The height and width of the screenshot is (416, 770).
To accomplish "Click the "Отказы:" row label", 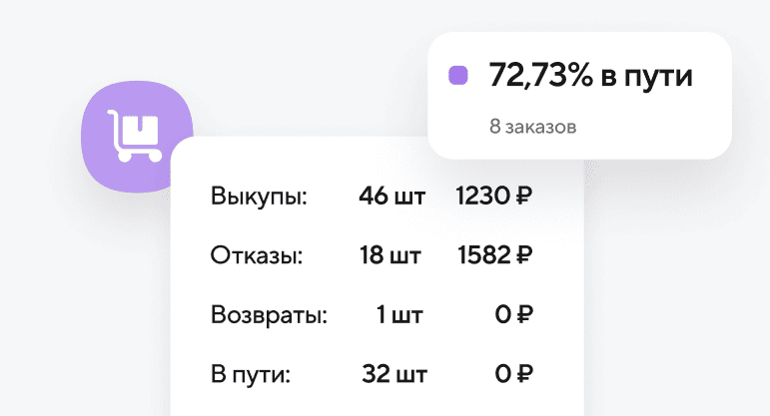I will [257, 255].
